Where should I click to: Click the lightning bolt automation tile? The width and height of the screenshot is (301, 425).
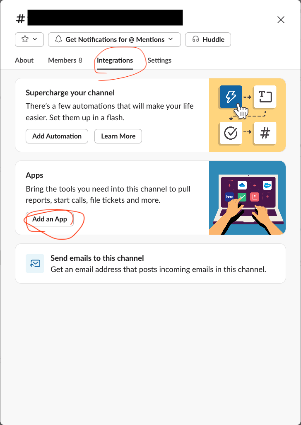(x=231, y=96)
